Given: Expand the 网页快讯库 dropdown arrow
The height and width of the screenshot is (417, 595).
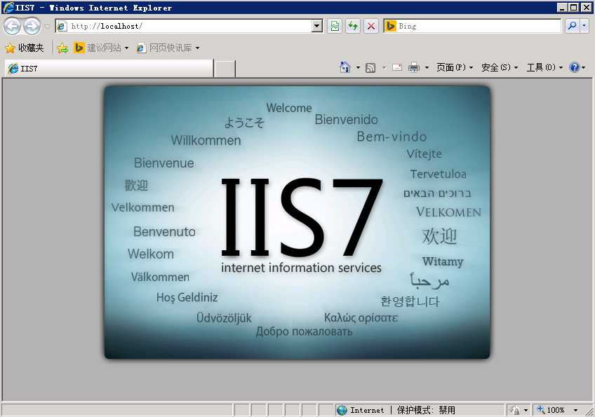Looking at the screenshot, I should click(x=197, y=48).
